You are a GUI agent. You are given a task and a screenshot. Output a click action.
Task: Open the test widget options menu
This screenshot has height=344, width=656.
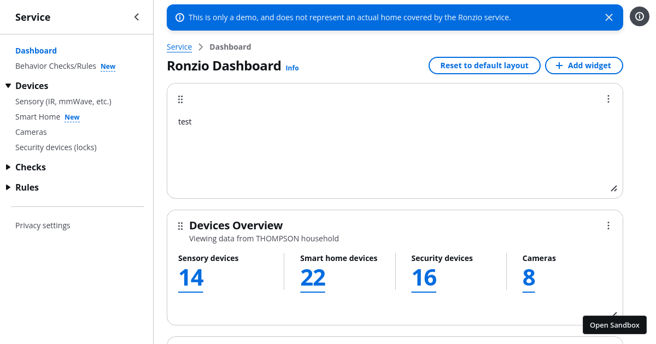pyautogui.click(x=608, y=99)
